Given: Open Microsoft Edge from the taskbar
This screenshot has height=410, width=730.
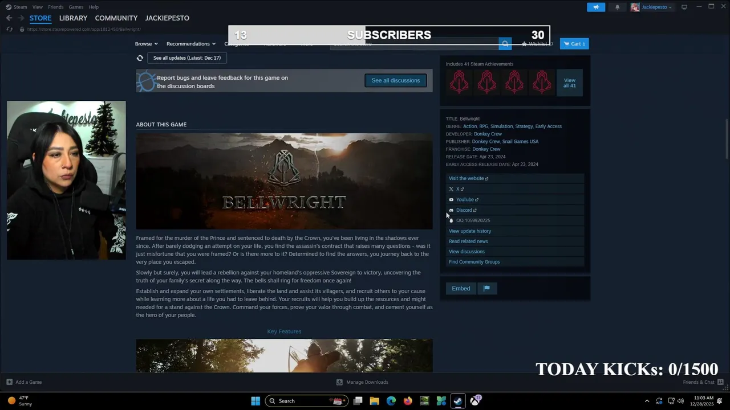Looking at the screenshot, I should pyautogui.click(x=391, y=401).
